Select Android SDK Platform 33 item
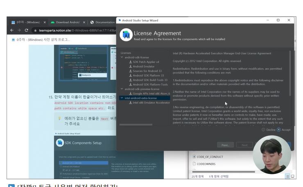Viewport: 303px width, 187px height. [x=148, y=75]
